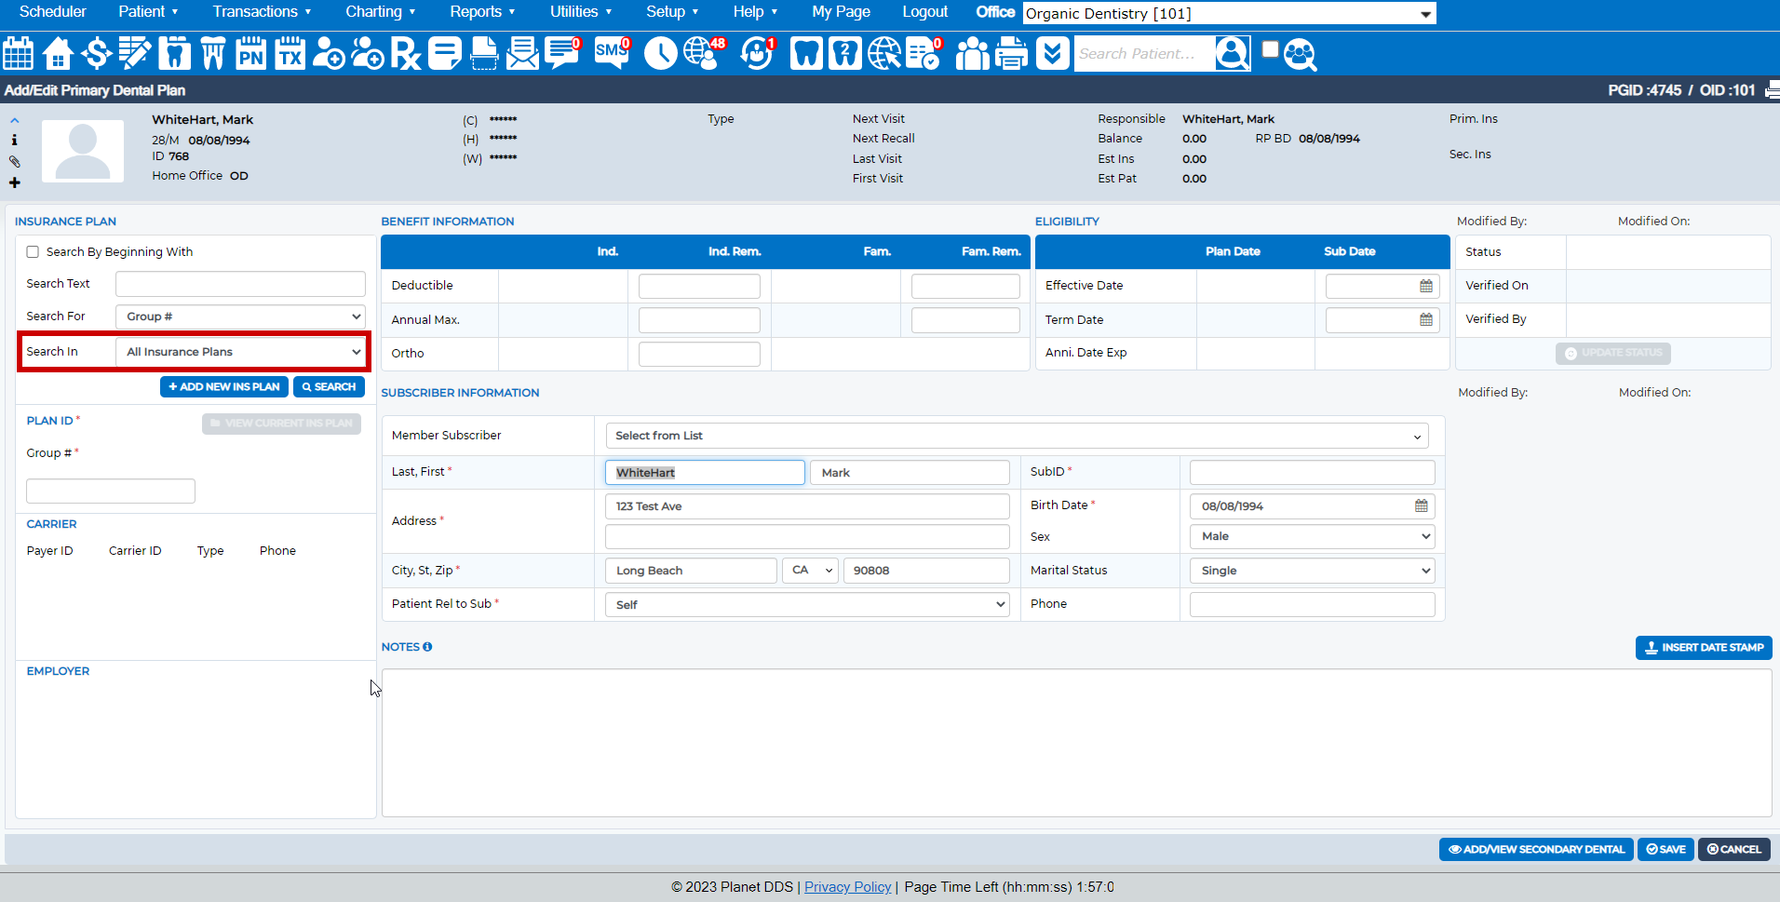The width and height of the screenshot is (1780, 902).
Task: Open the Reports menu
Action: pos(482,12)
